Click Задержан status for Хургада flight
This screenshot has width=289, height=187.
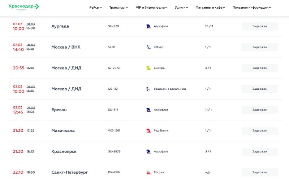pos(260,26)
